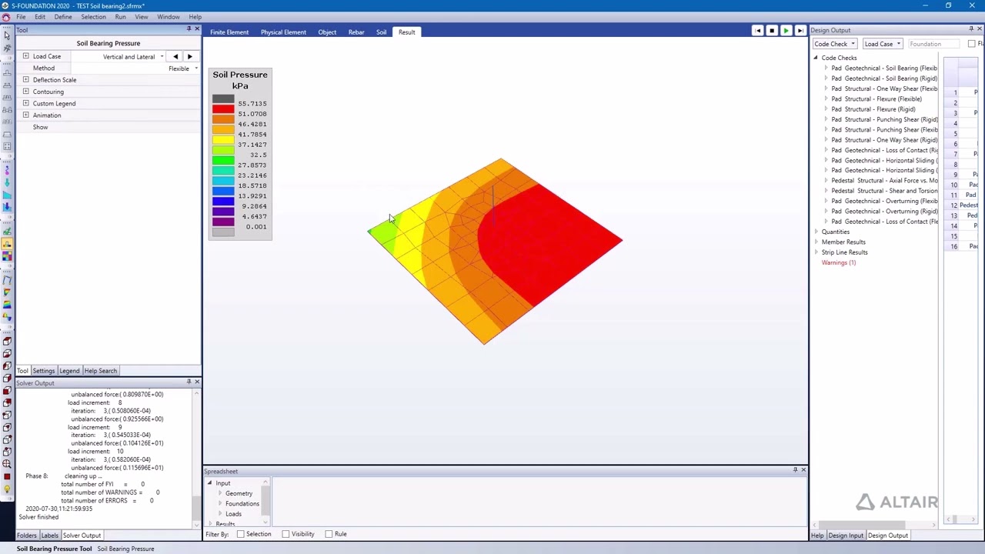
Task: Click the solid red cube view icon
Action: click(x=7, y=391)
